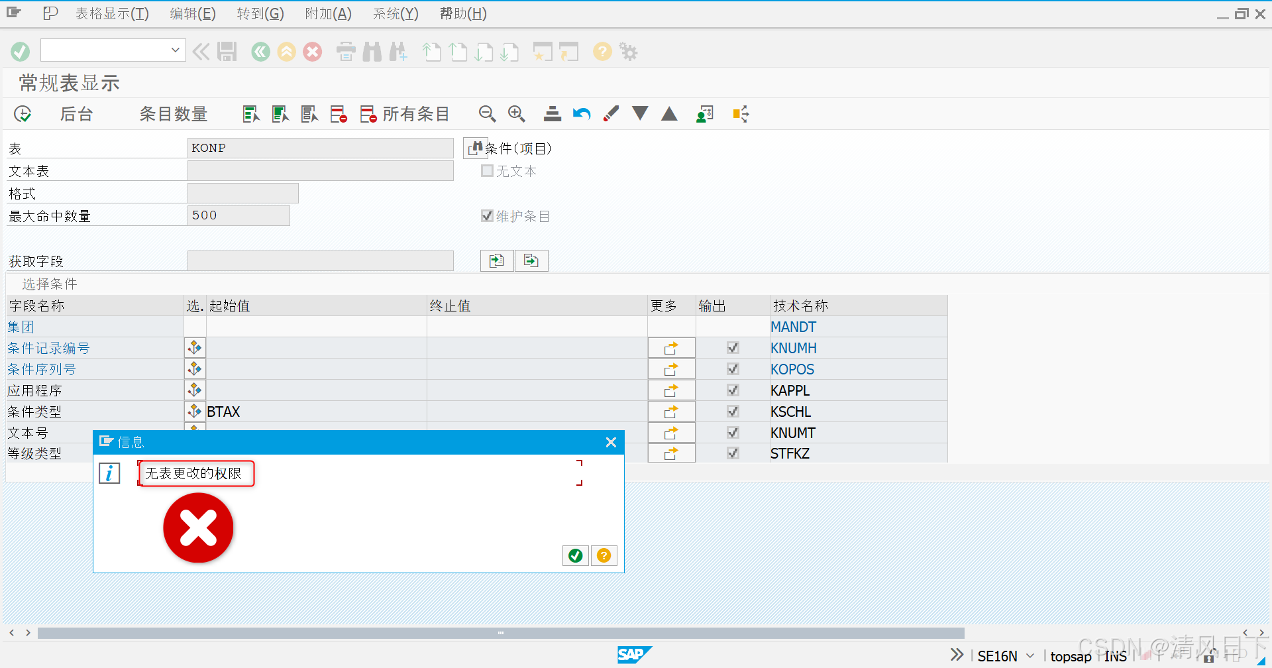
Task: Open the 转到(G) menu
Action: [260, 13]
